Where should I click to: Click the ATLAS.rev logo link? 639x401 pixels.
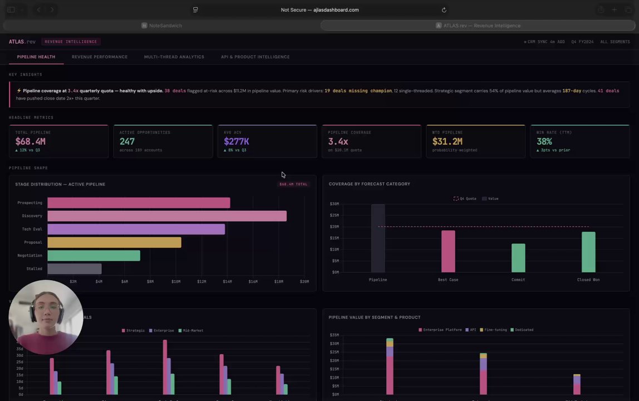(22, 42)
